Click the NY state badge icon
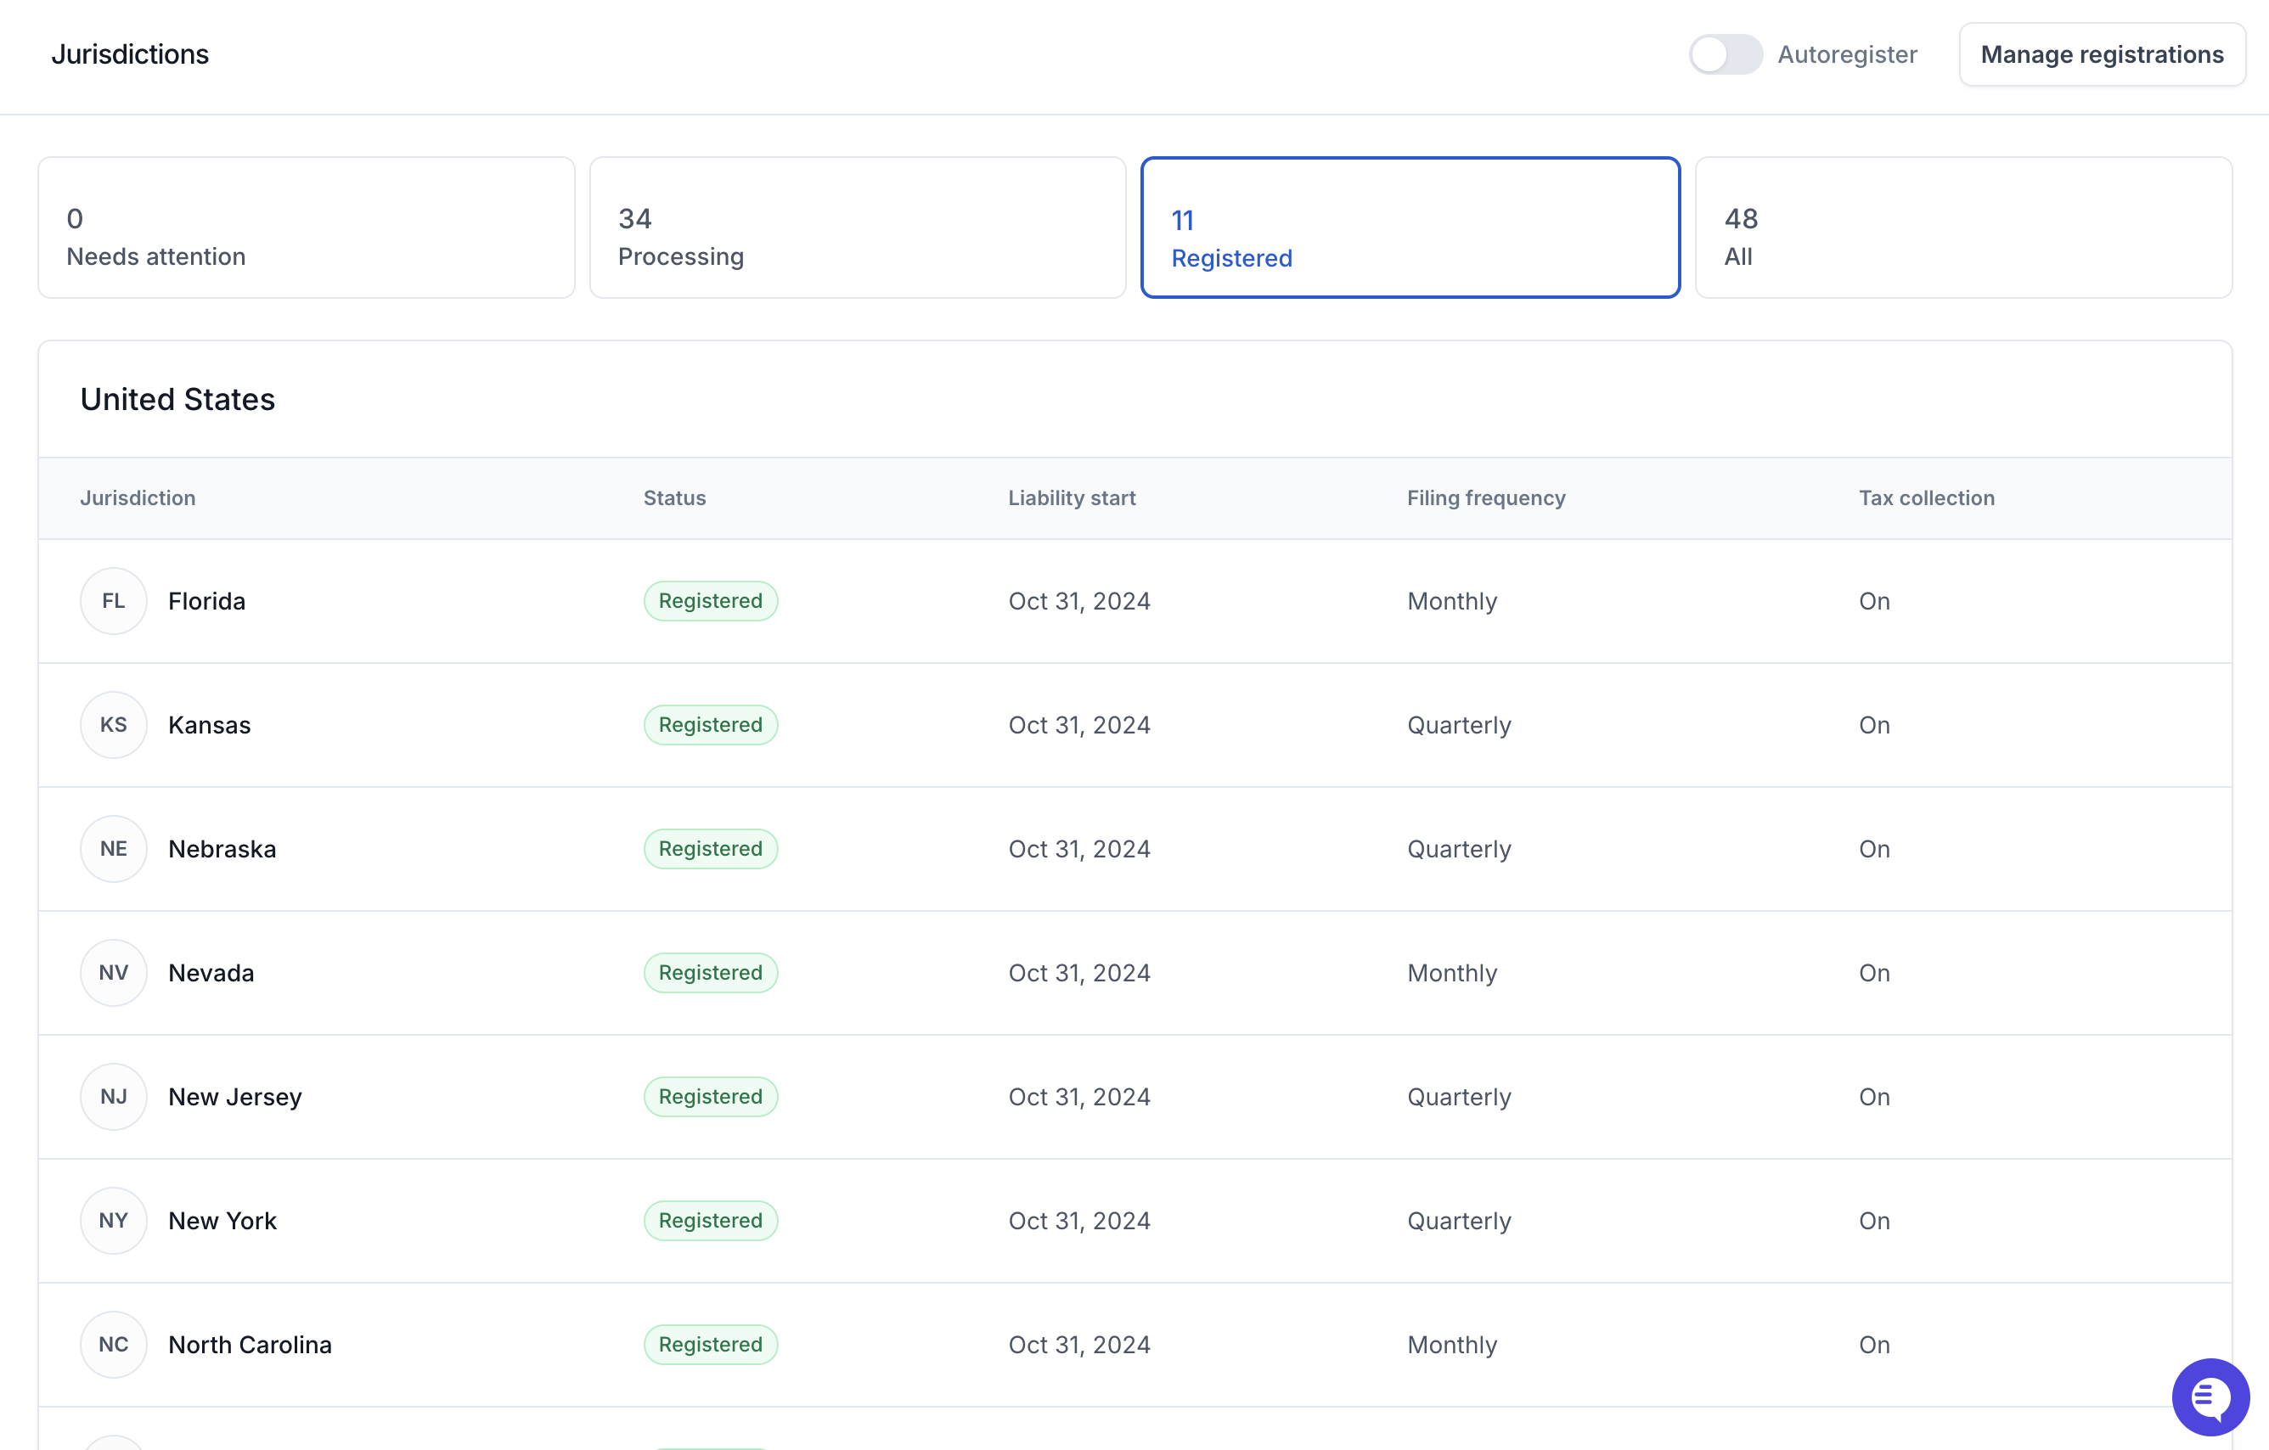 [113, 1220]
